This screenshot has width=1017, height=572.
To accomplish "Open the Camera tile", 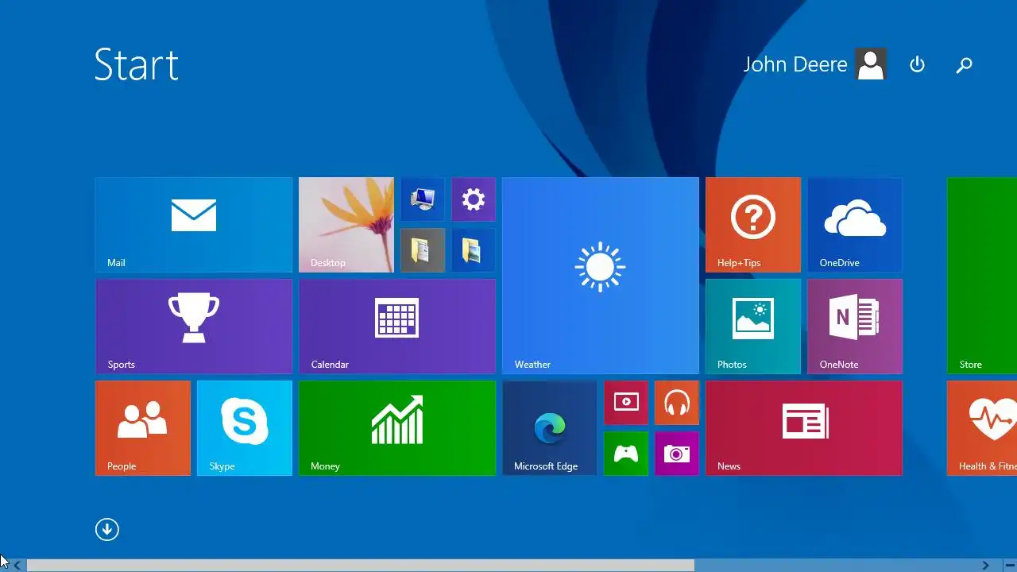I will (x=677, y=454).
